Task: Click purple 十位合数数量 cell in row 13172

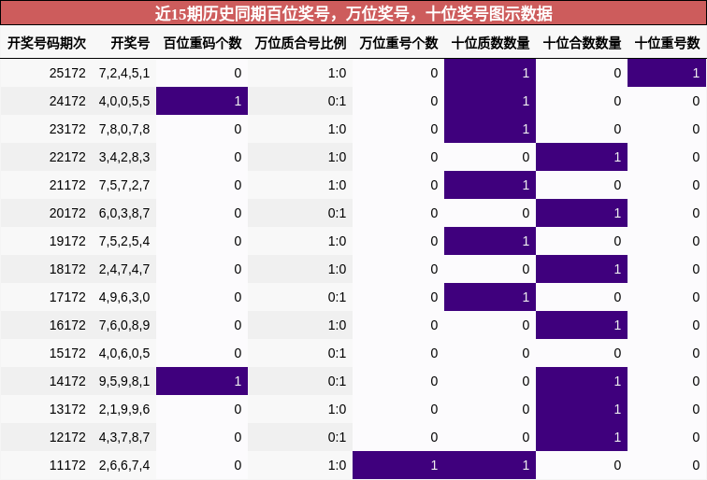Action: coord(582,409)
